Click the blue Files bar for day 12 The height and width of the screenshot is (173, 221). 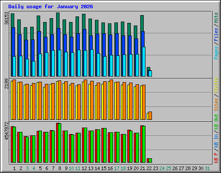[x=85, y=40]
